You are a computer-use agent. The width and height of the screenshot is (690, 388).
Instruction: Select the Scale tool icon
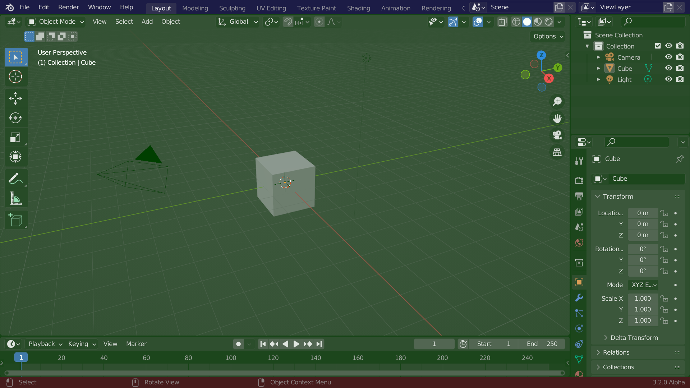[x=15, y=137]
